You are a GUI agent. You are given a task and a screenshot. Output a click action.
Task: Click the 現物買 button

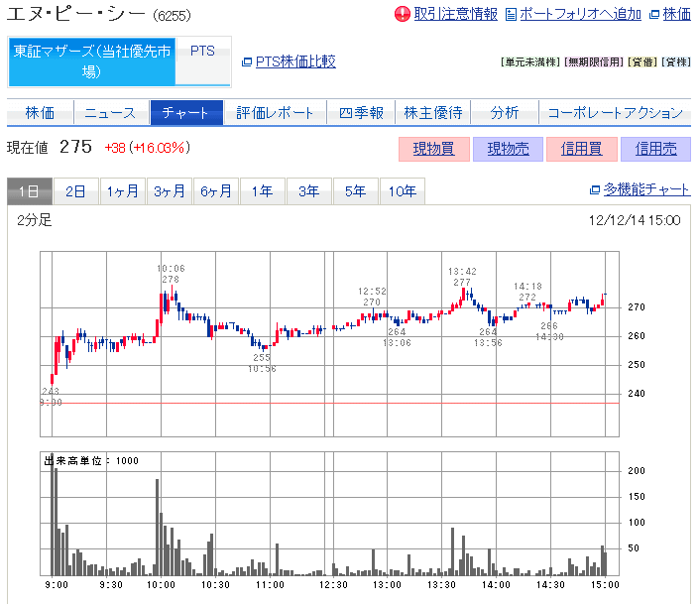[x=433, y=149]
